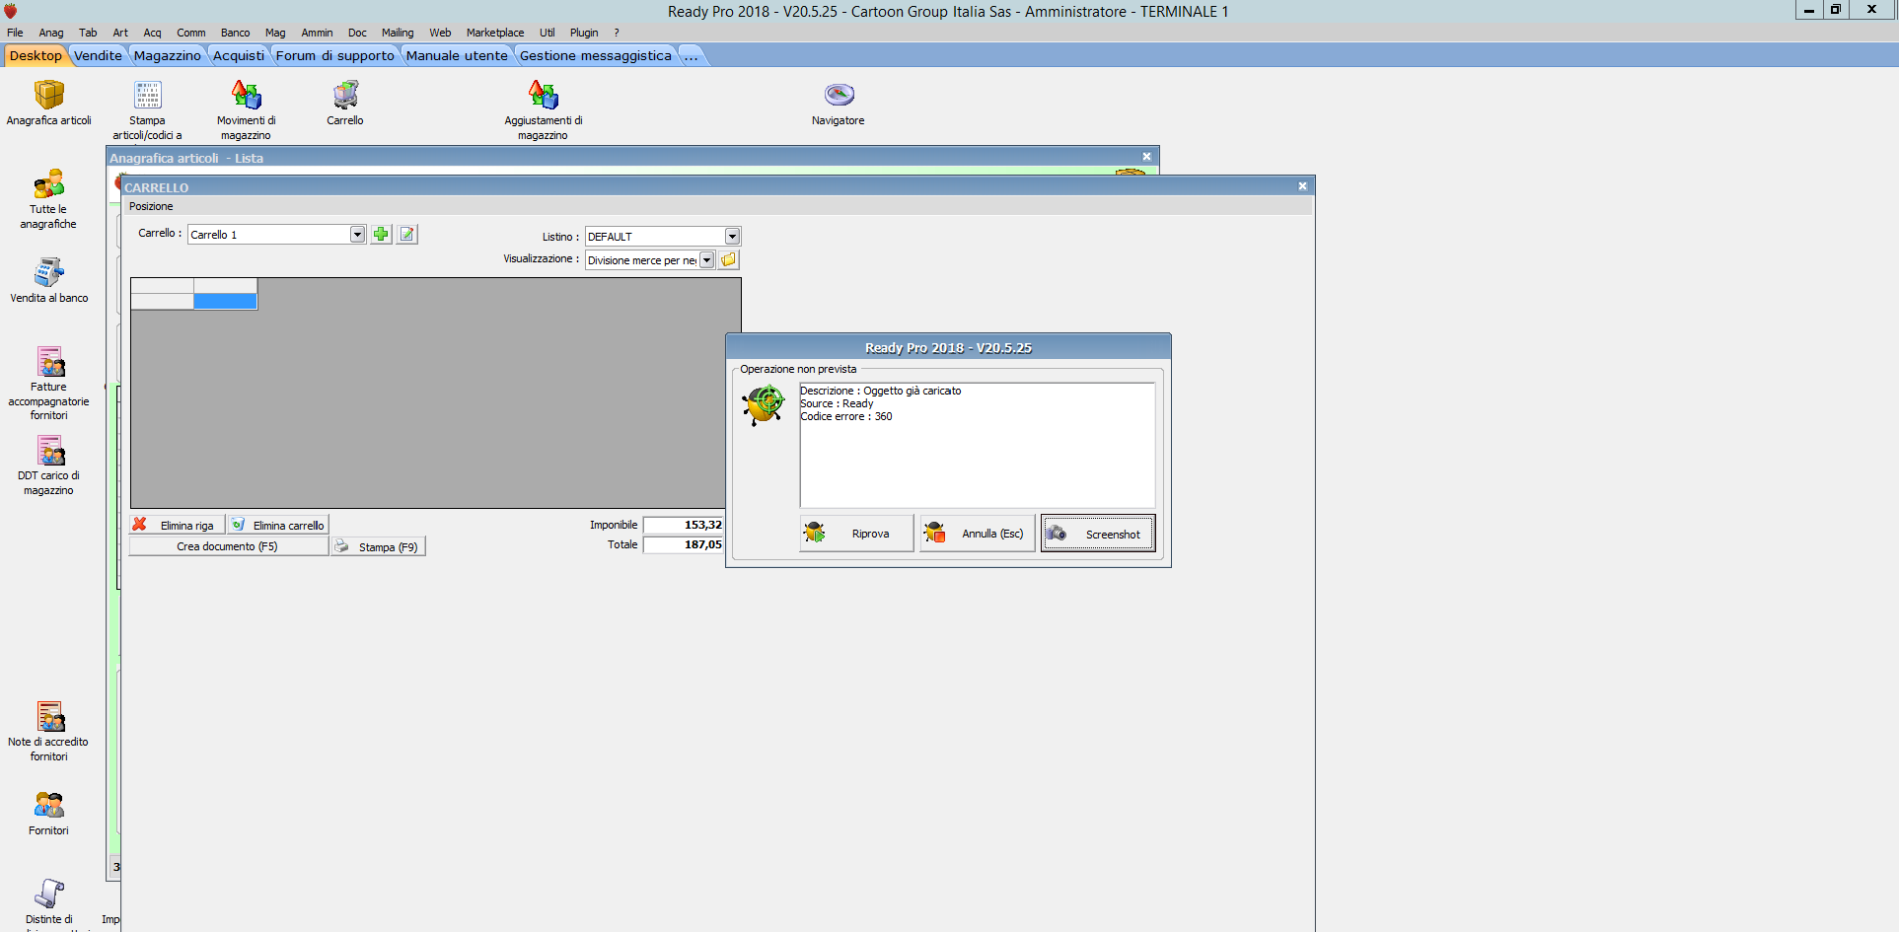Launch the Navigatore icon

point(839,104)
